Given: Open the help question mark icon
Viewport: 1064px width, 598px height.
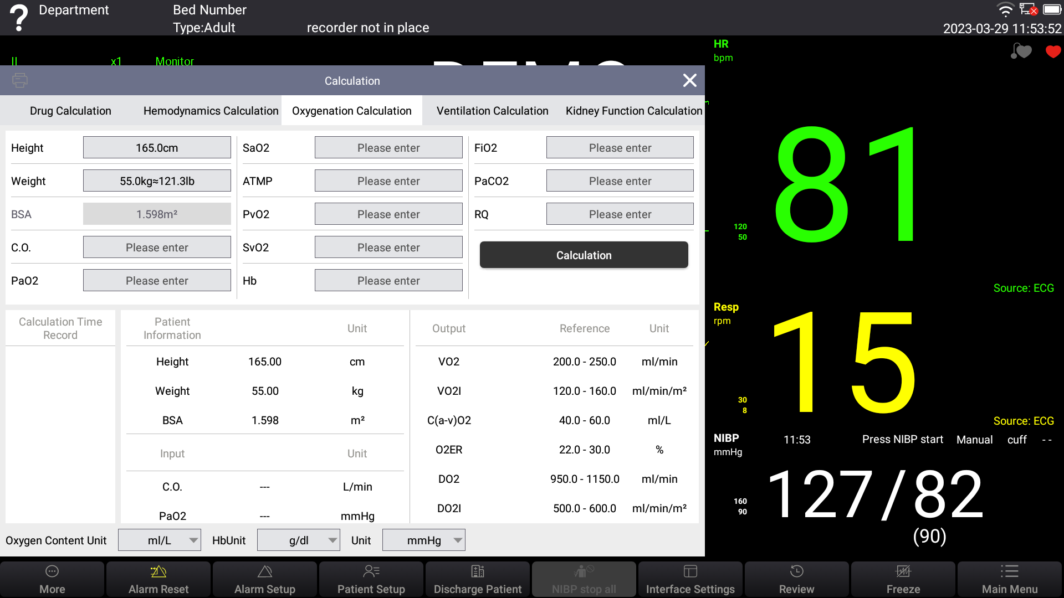Looking at the screenshot, I should [19, 18].
